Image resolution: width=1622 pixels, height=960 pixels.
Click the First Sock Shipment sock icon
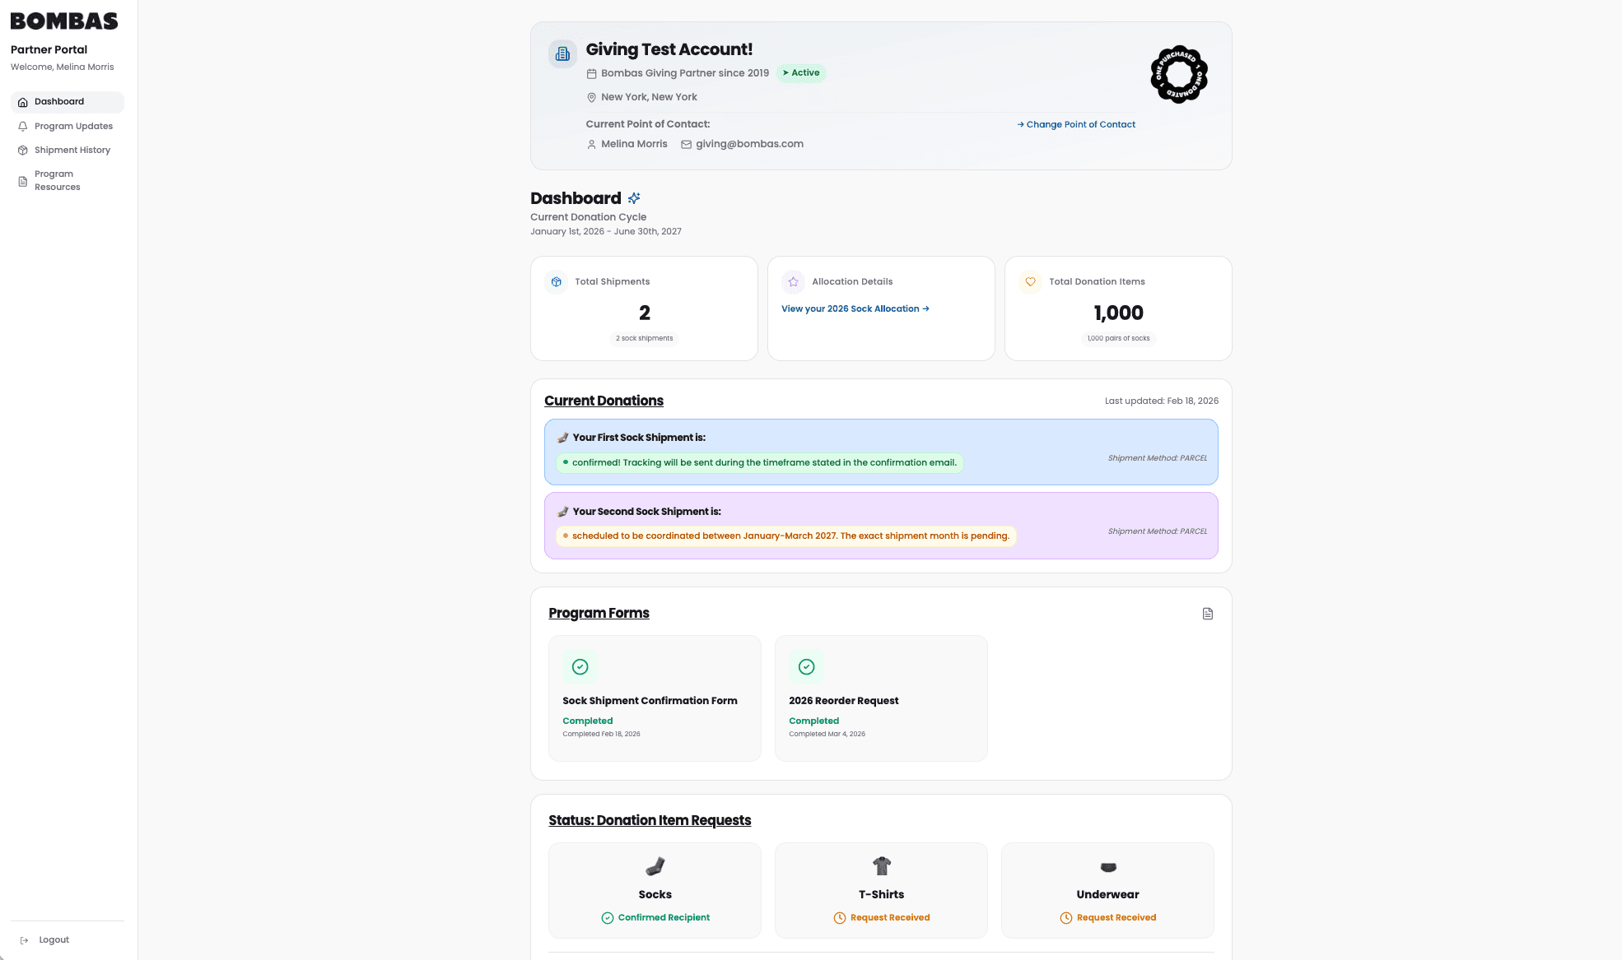(x=563, y=438)
